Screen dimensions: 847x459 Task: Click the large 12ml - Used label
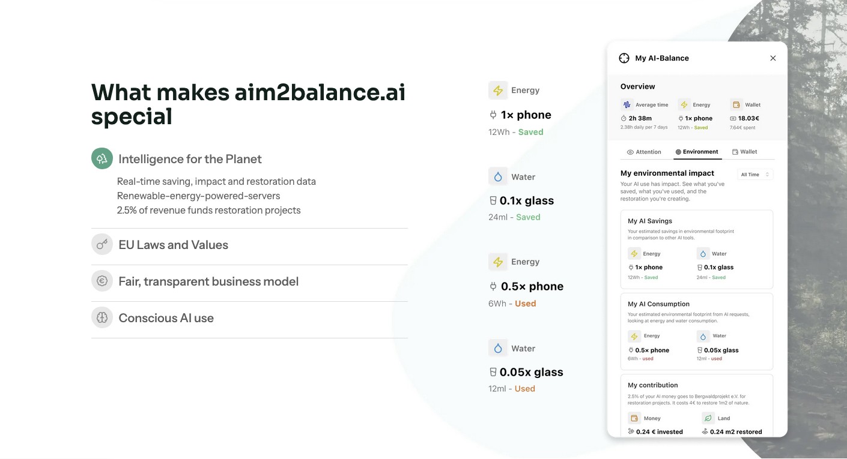[x=512, y=389]
